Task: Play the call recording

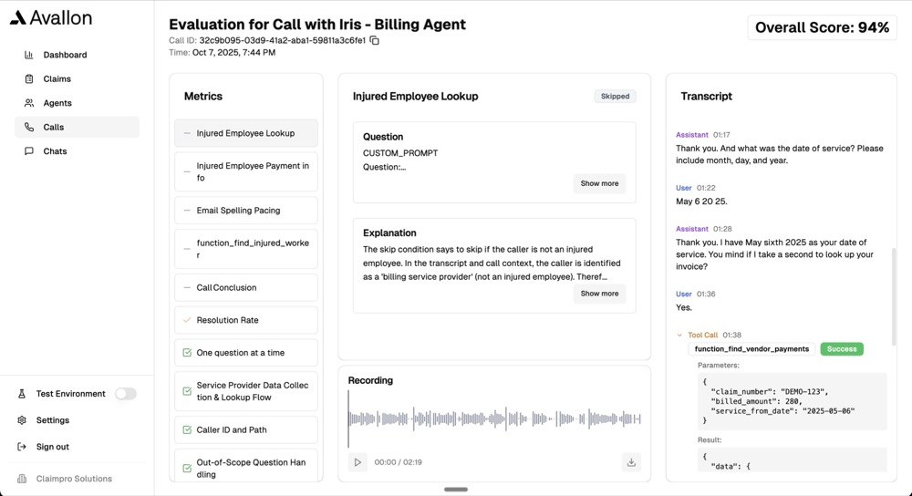Action: pyautogui.click(x=358, y=462)
